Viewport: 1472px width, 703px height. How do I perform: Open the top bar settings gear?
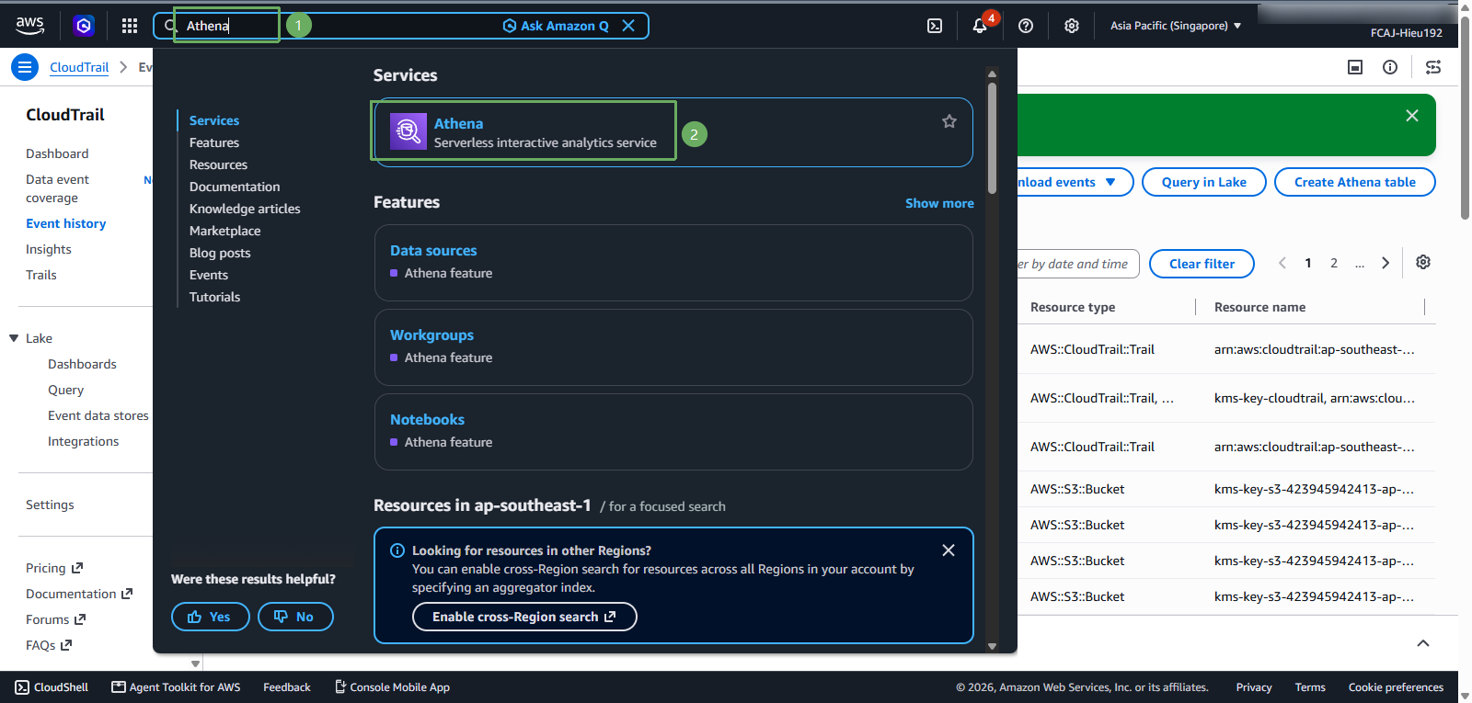1072,26
